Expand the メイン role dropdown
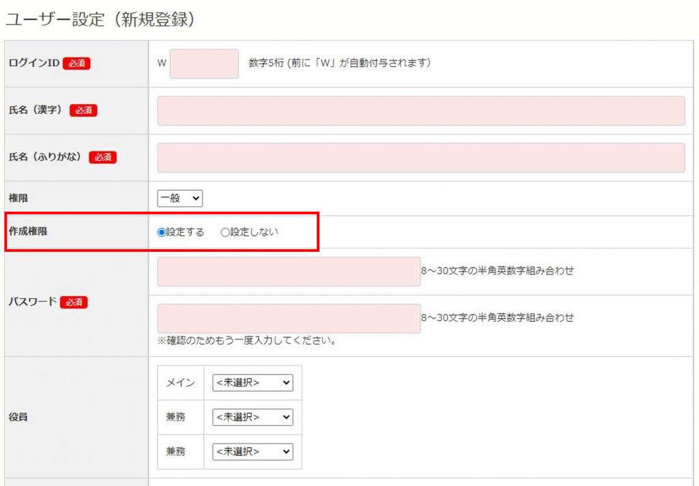 click(x=253, y=383)
